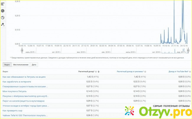Select the Видео tab

pyautogui.click(x=6, y=64)
